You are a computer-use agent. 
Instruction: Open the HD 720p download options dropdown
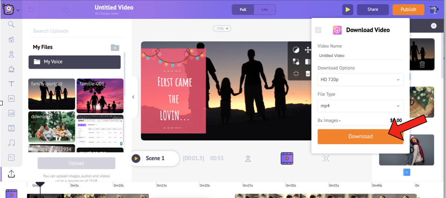click(360, 80)
